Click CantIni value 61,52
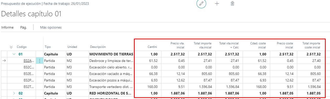The height and width of the screenshot is (99, 330). point(154,61)
